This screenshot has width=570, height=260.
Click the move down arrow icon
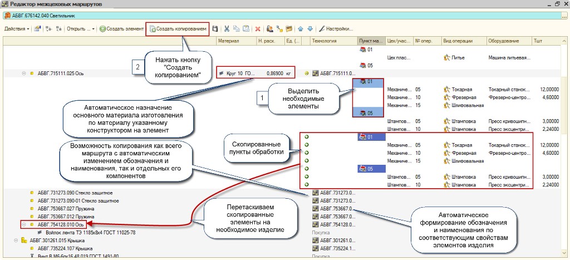[x=310, y=28]
